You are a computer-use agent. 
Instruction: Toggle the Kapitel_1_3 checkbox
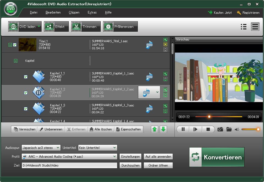(x=26, y=109)
